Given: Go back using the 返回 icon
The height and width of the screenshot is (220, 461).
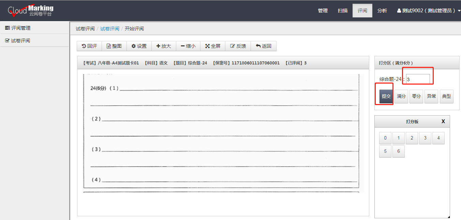Looking at the screenshot, I should pyautogui.click(x=264, y=46).
